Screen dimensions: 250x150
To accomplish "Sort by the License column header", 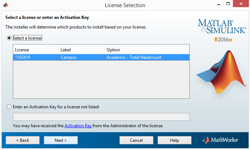I will pyautogui.click(x=36, y=50).
